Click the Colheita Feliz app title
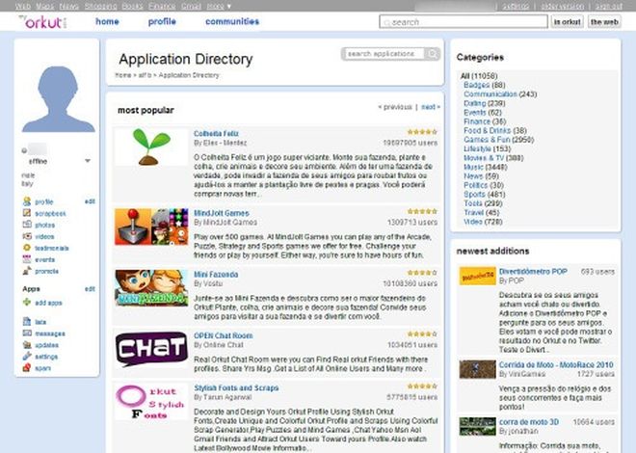Image resolution: width=636 pixels, height=453 pixels. 216,133
